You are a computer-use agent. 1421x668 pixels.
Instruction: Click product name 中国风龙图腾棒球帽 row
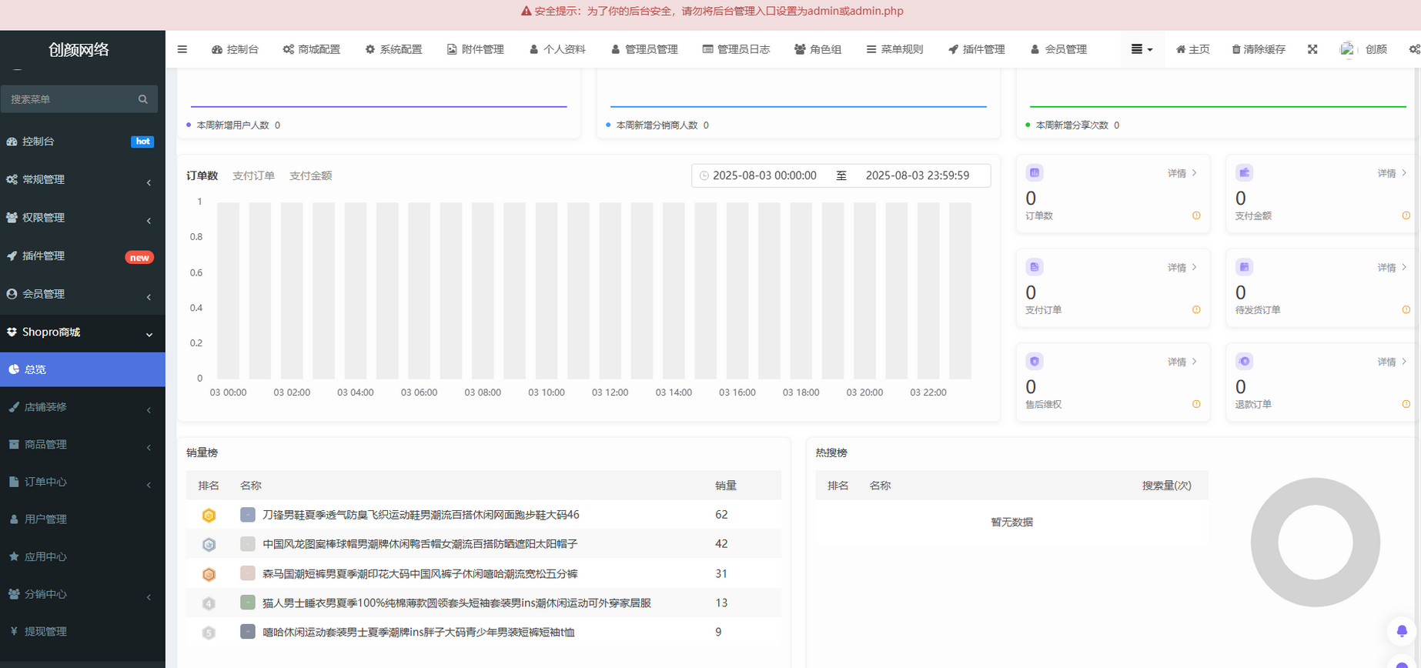pyautogui.click(x=420, y=544)
